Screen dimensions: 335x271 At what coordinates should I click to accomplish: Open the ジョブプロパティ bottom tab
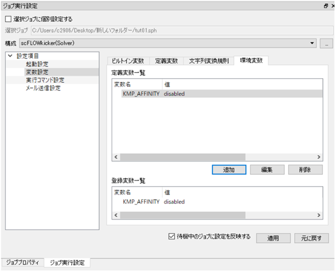(22, 263)
